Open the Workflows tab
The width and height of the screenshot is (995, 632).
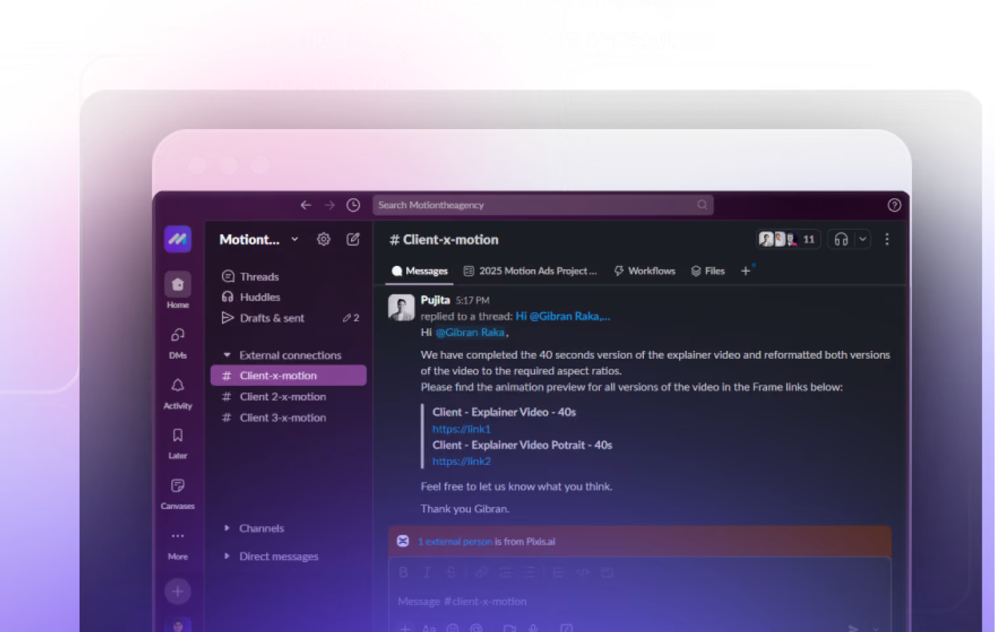click(x=645, y=271)
